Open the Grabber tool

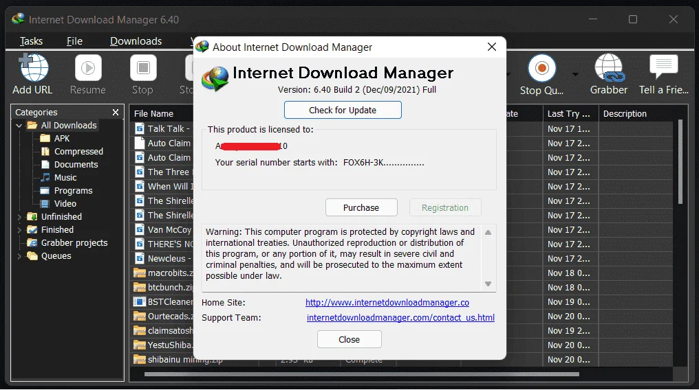tap(608, 74)
